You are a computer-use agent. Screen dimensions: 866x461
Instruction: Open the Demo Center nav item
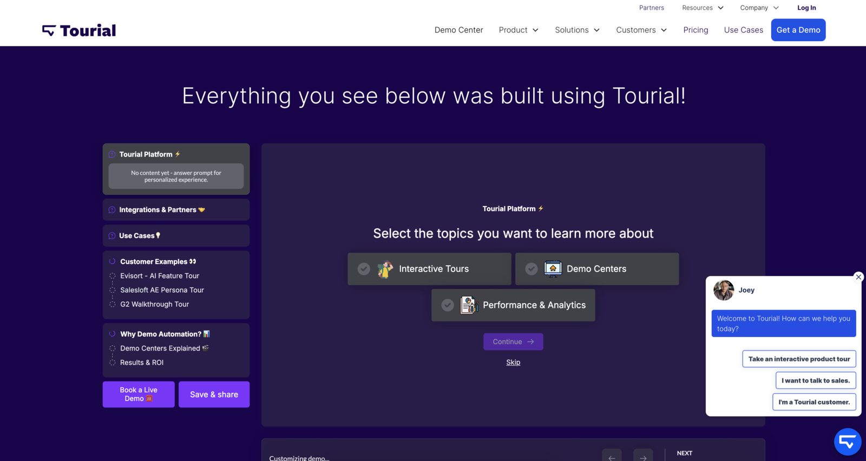458,30
